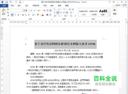Apply the Heading 1 style
The image size is (128, 94).
click(x=103, y=13)
